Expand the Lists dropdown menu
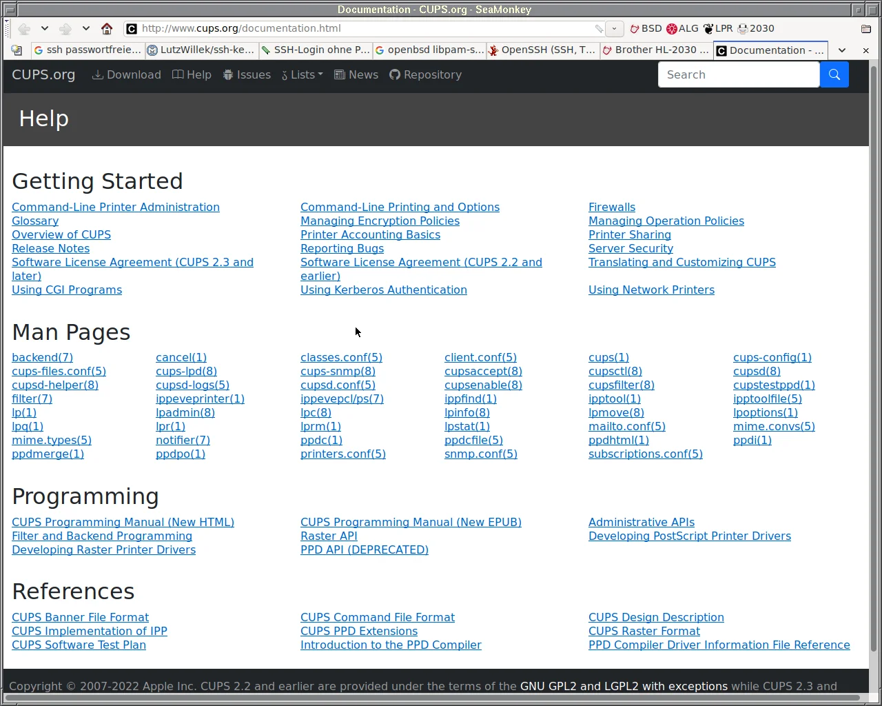Image resolution: width=882 pixels, height=706 pixels. coord(302,74)
